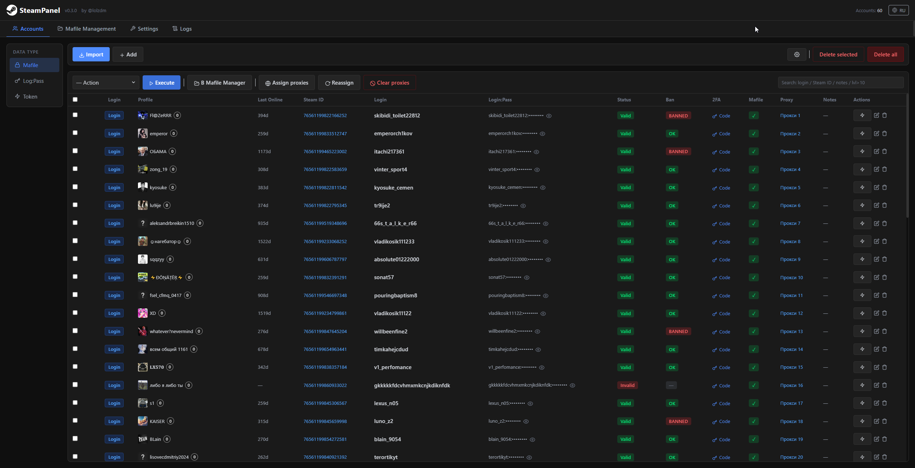Click the SteamPanel Steam logo
The width and height of the screenshot is (915, 468).
[x=12, y=10]
